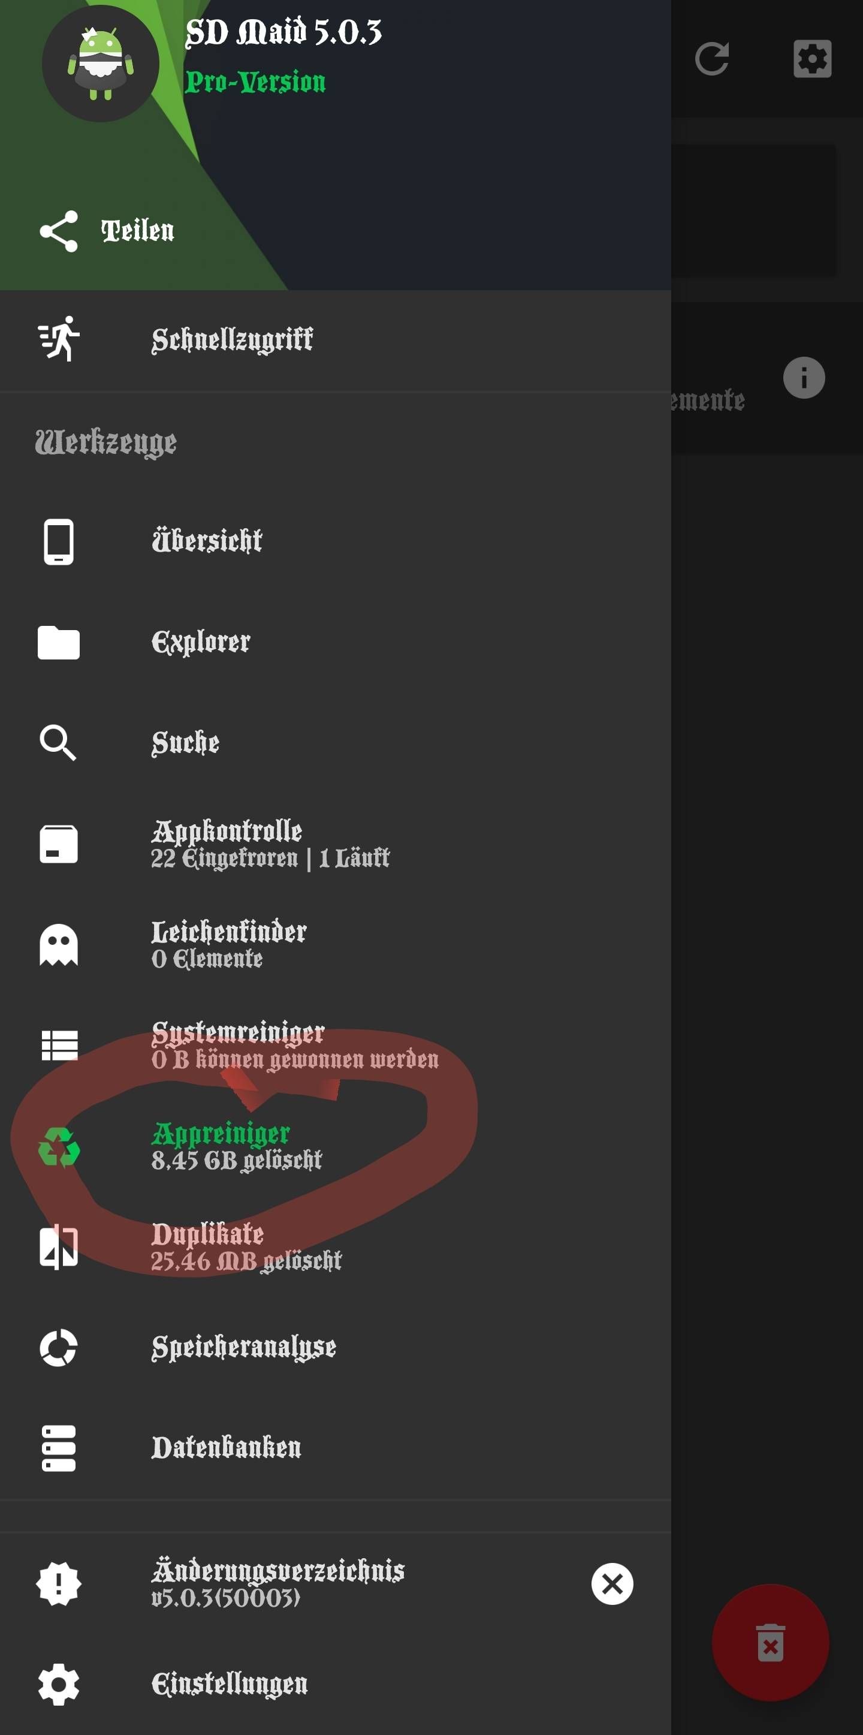Tap the Speicheranalyse donut chart icon
863x1735 pixels.
tap(59, 1348)
